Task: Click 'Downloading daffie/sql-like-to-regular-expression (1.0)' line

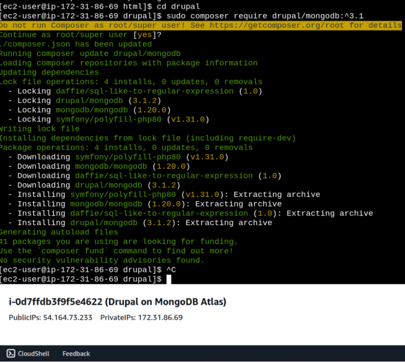Action: (145, 176)
